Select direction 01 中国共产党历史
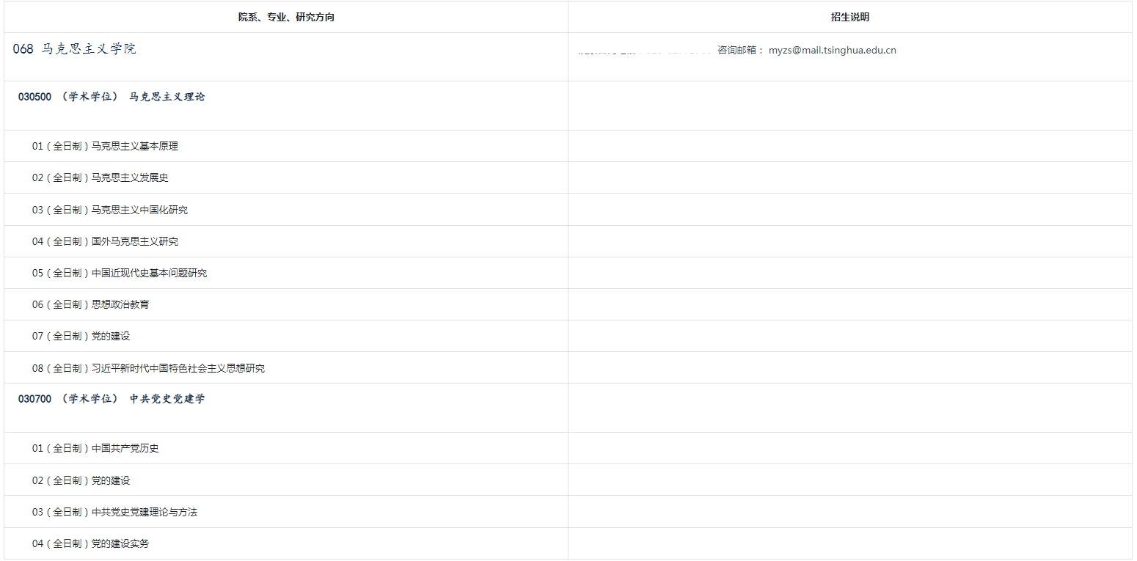 [95, 449]
